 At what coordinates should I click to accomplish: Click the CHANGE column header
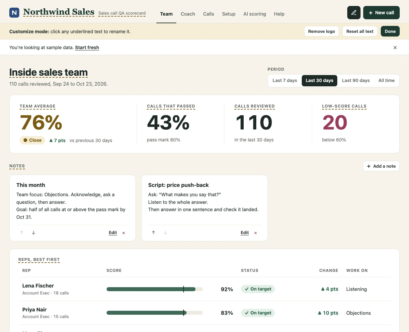pos(329,271)
